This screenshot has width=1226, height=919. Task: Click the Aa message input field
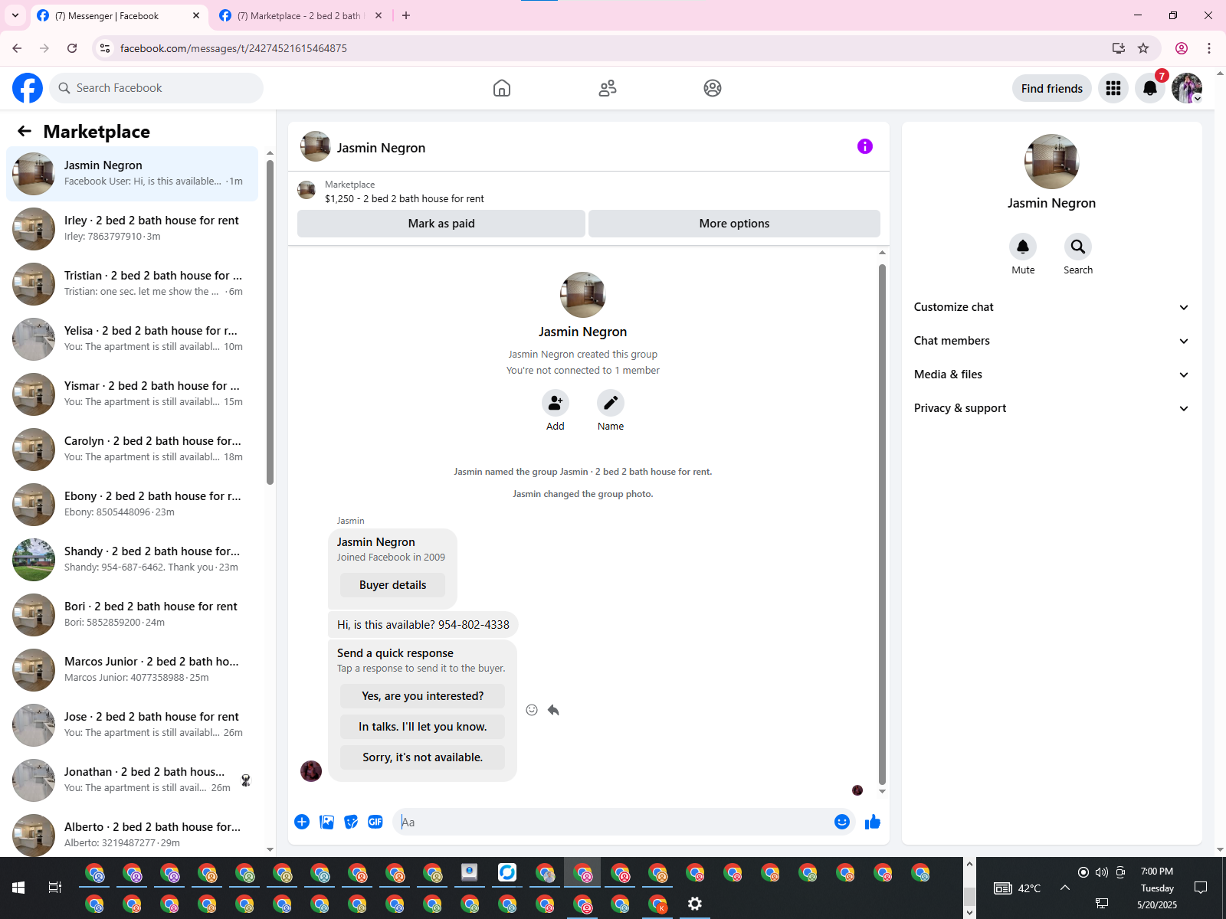click(x=613, y=822)
